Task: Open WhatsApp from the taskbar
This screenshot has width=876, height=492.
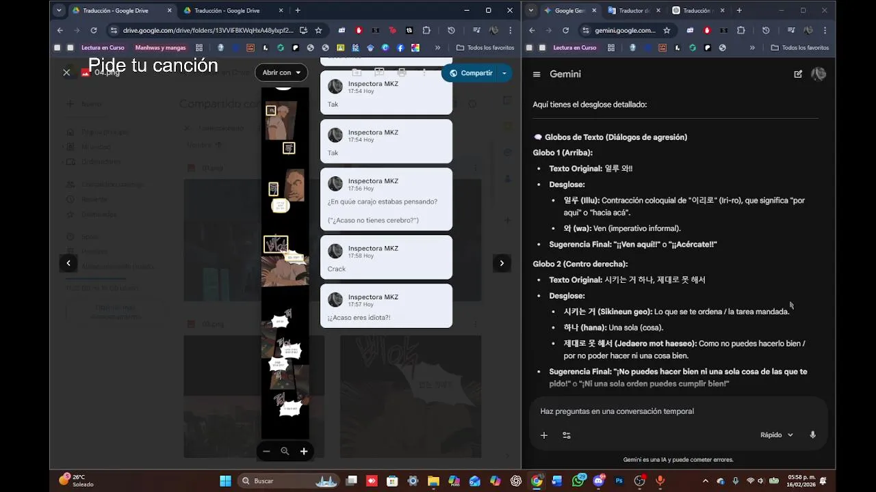Action: 578,481
